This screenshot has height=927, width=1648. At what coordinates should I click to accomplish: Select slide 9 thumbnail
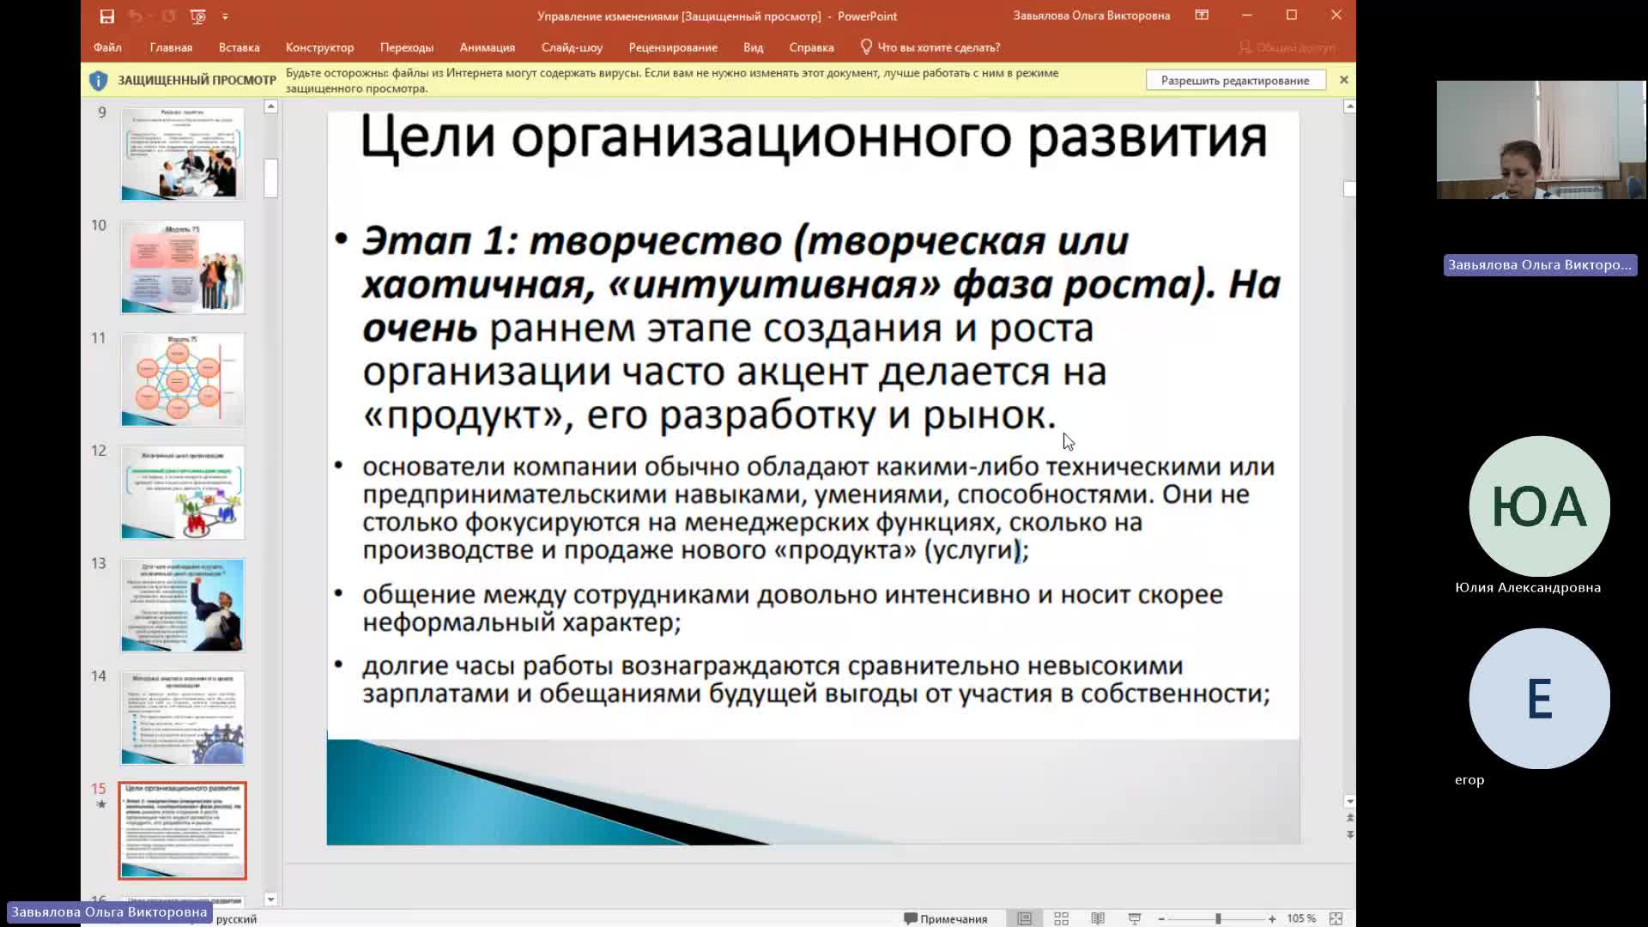182,154
